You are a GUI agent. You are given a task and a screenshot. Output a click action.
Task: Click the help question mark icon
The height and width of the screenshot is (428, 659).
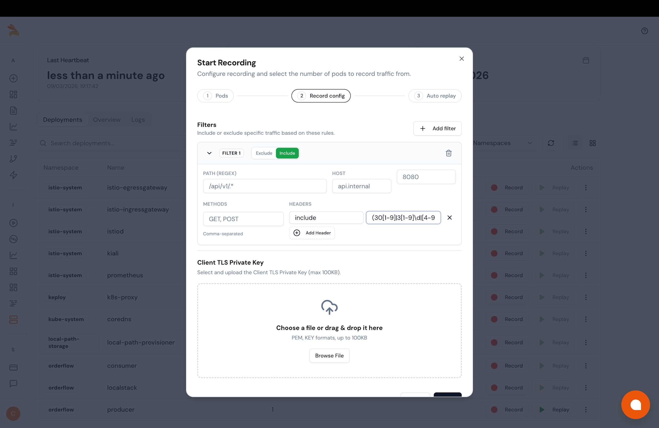coord(644,31)
